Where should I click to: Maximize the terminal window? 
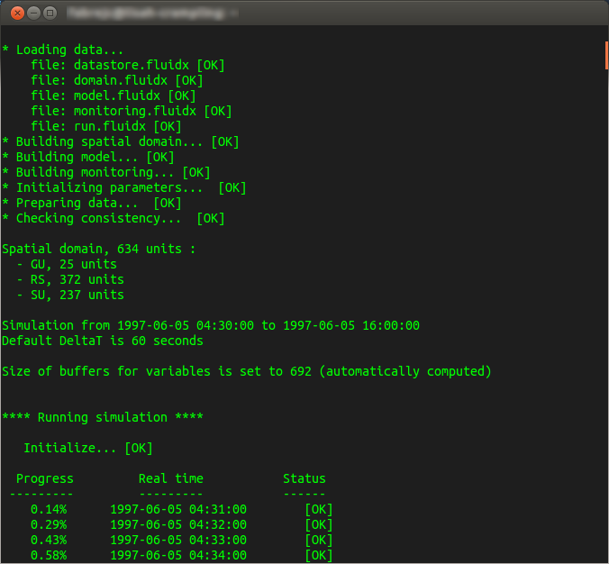pos(50,14)
